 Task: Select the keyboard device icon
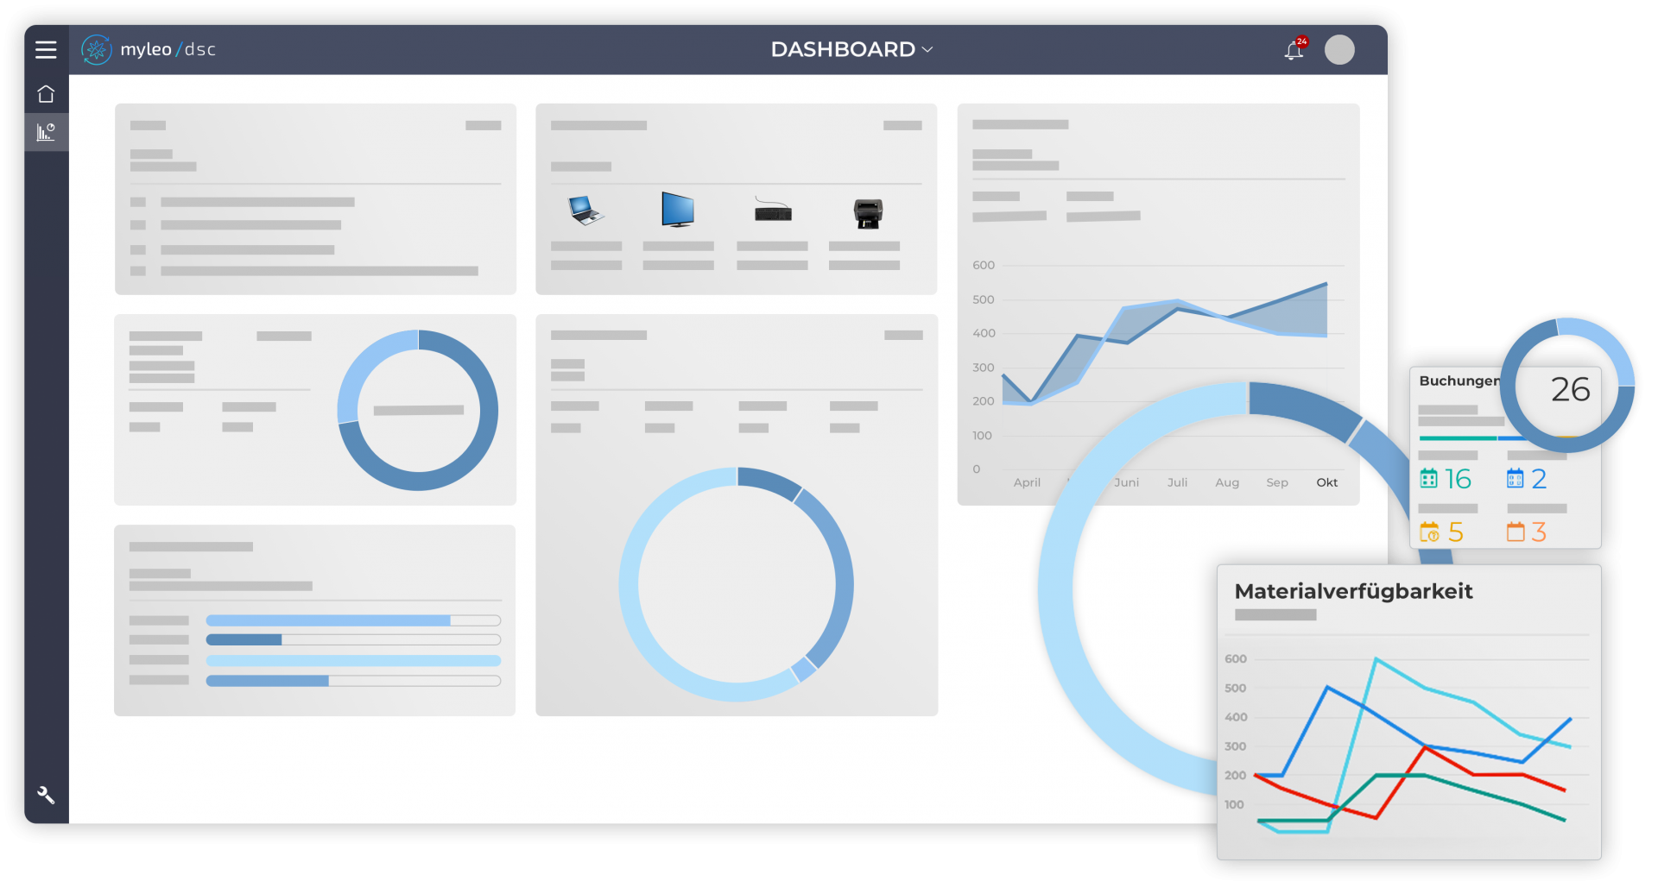pyautogui.click(x=773, y=211)
